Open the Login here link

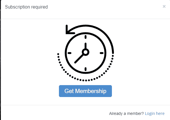(155, 113)
